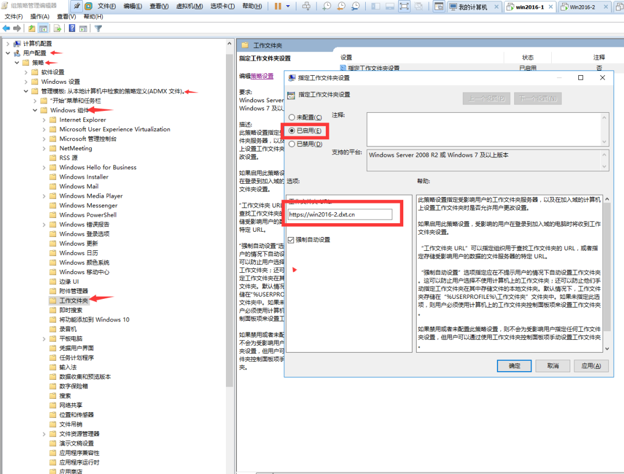Click the VMware unity mode icon
This screenshot has width=624, height=474.
(418, 6)
